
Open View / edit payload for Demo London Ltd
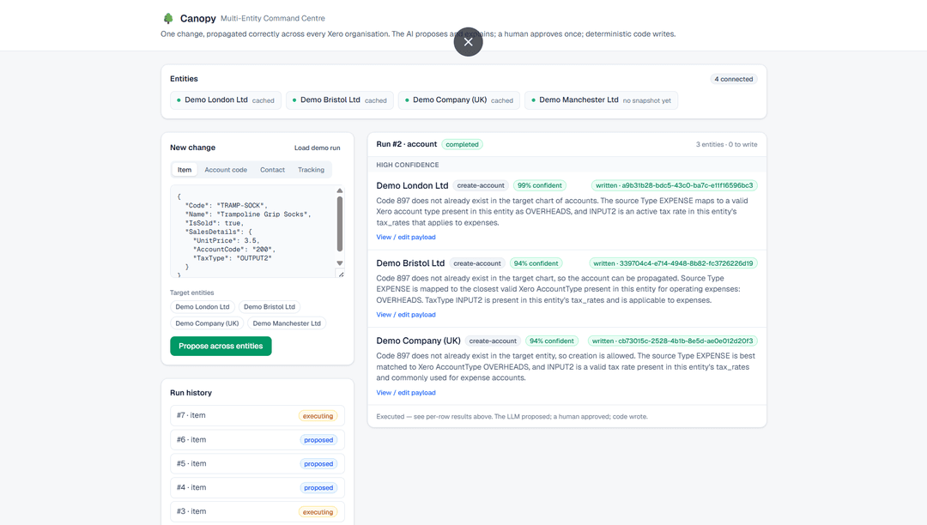pyautogui.click(x=406, y=238)
